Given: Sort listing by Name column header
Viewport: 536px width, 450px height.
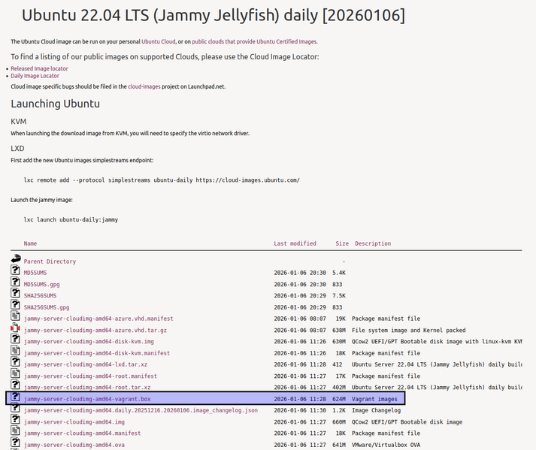Looking at the screenshot, I should [30, 243].
